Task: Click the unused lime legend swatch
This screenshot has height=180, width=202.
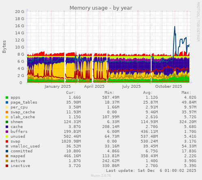Action: click(x=7, y=137)
